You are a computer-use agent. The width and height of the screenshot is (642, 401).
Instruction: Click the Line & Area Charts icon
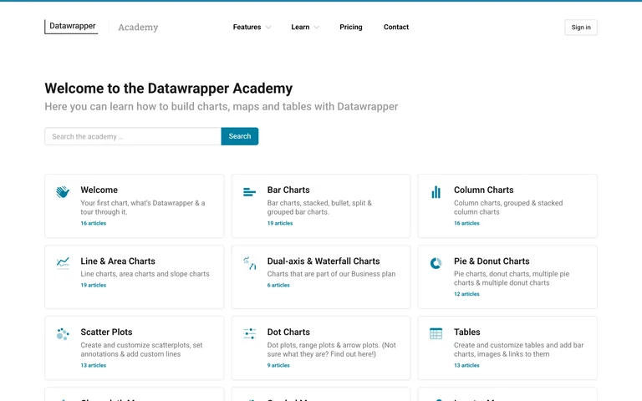tap(63, 262)
